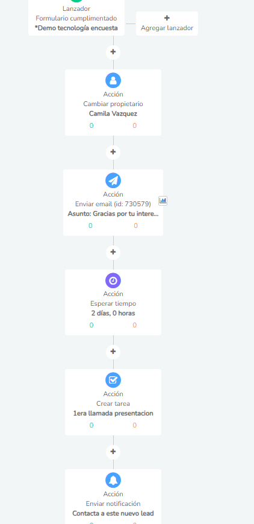
Task: Click the Cambiar propietario user icon
Action: pos(113,81)
